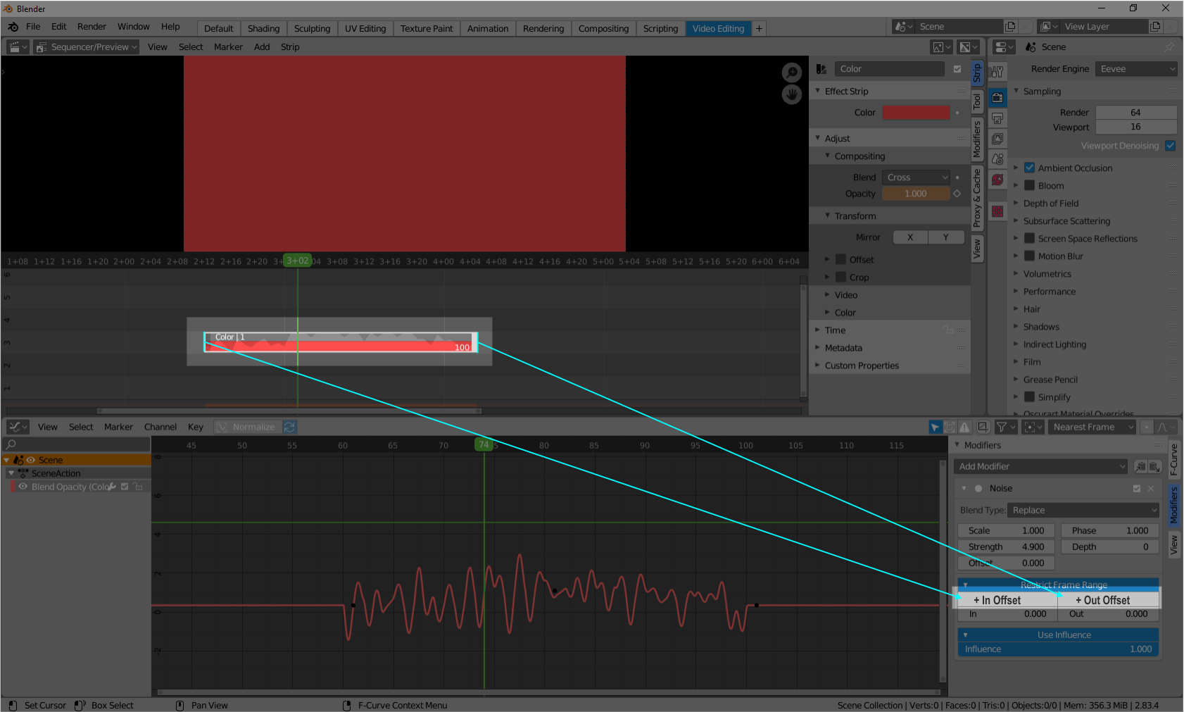Open the Output properties tab icon
The height and width of the screenshot is (712, 1184).
997,118
